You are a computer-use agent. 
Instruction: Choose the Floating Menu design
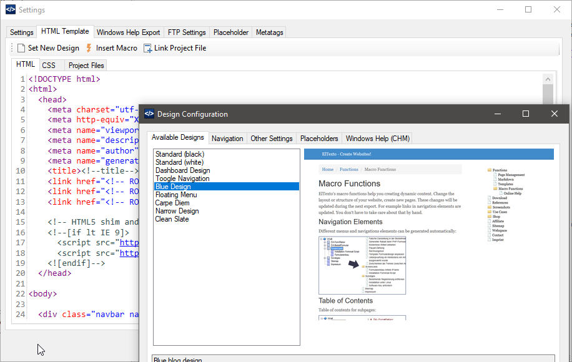pos(227,195)
